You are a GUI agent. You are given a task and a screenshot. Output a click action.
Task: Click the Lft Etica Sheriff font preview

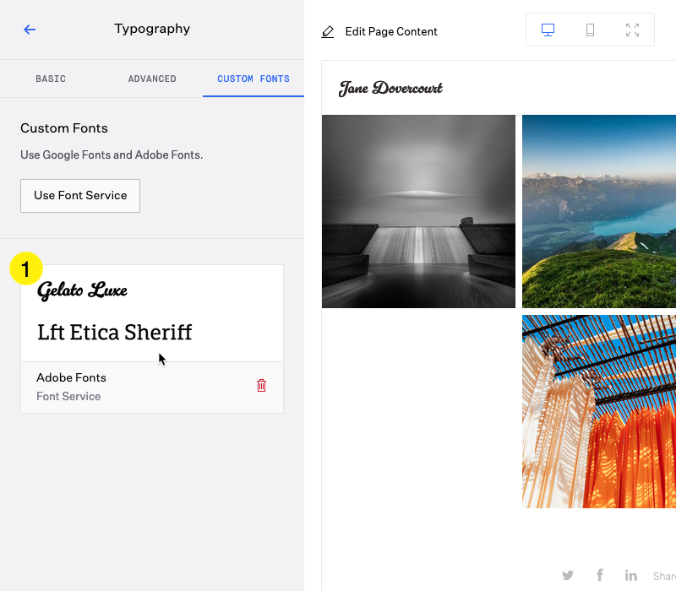115,333
